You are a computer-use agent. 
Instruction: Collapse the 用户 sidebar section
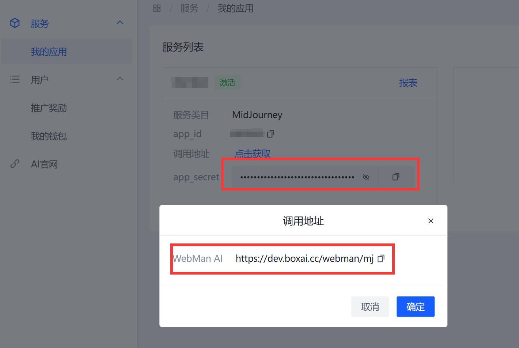click(120, 79)
